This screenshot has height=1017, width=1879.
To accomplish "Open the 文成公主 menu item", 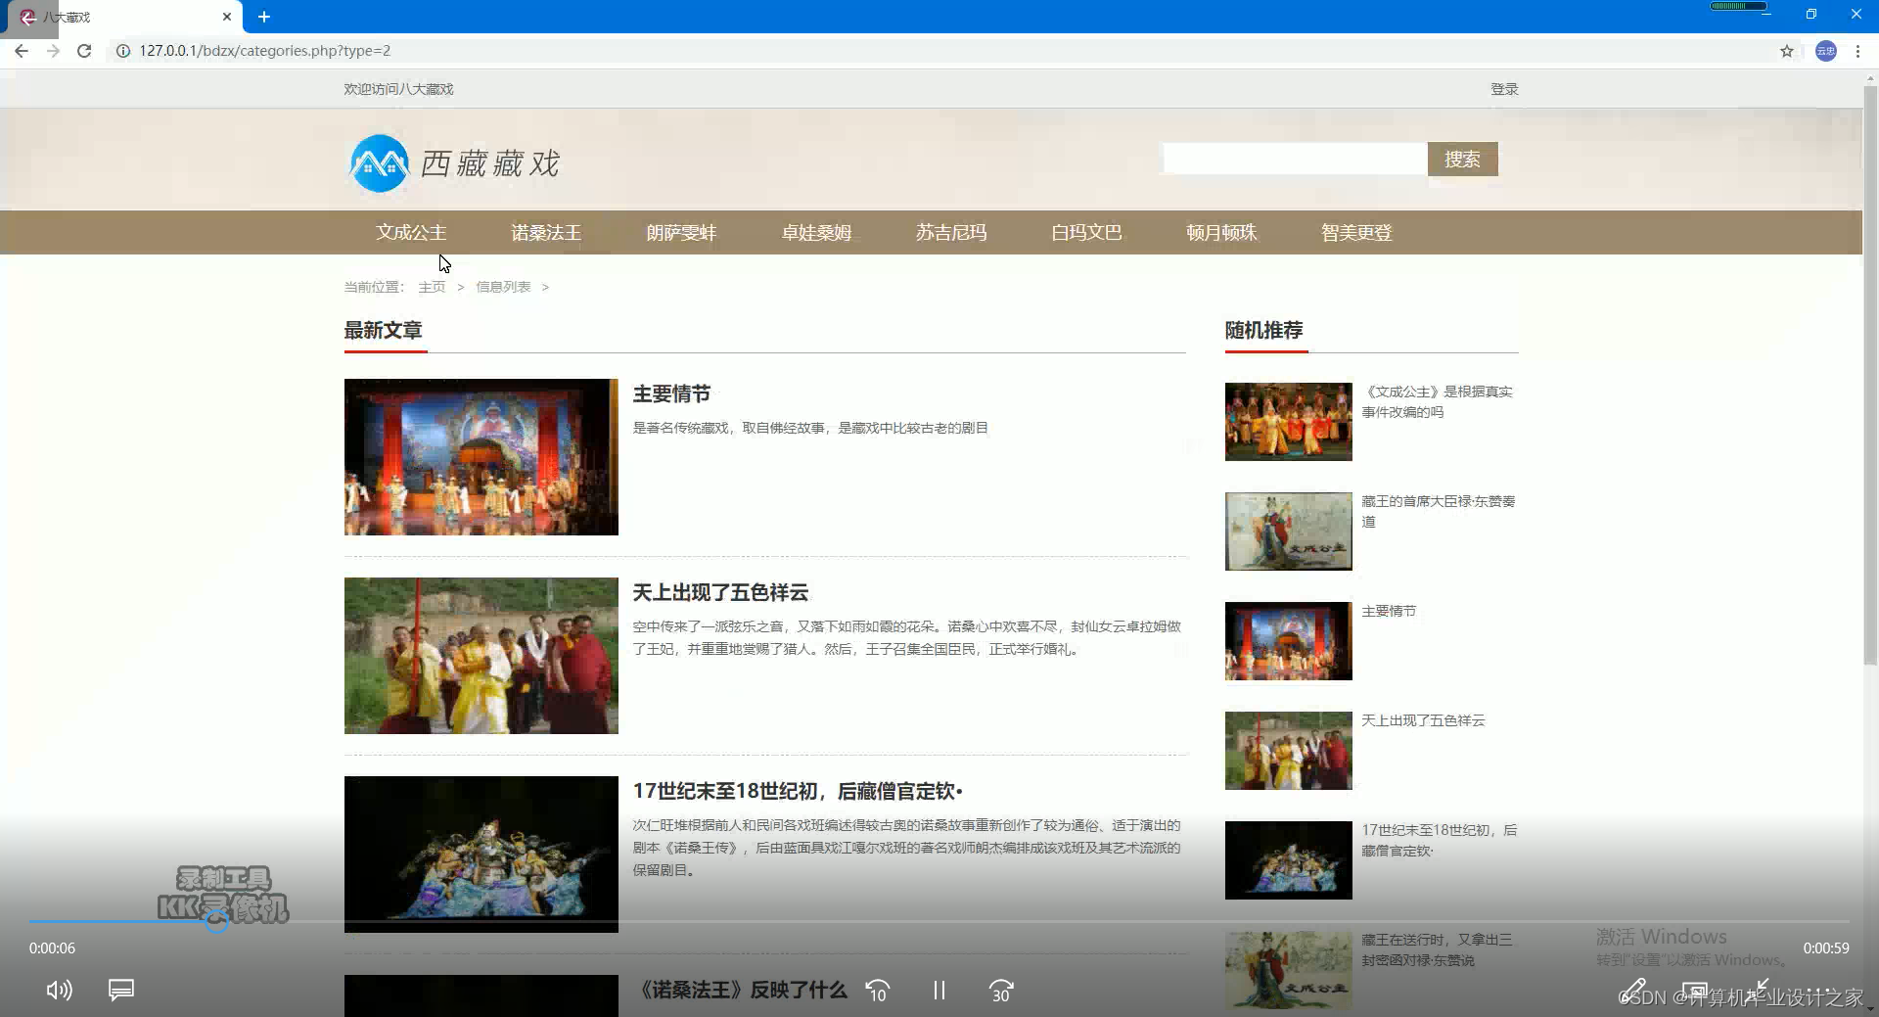I will click(x=411, y=232).
